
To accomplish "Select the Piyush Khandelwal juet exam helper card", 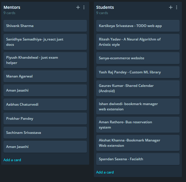I will click(x=45, y=60).
